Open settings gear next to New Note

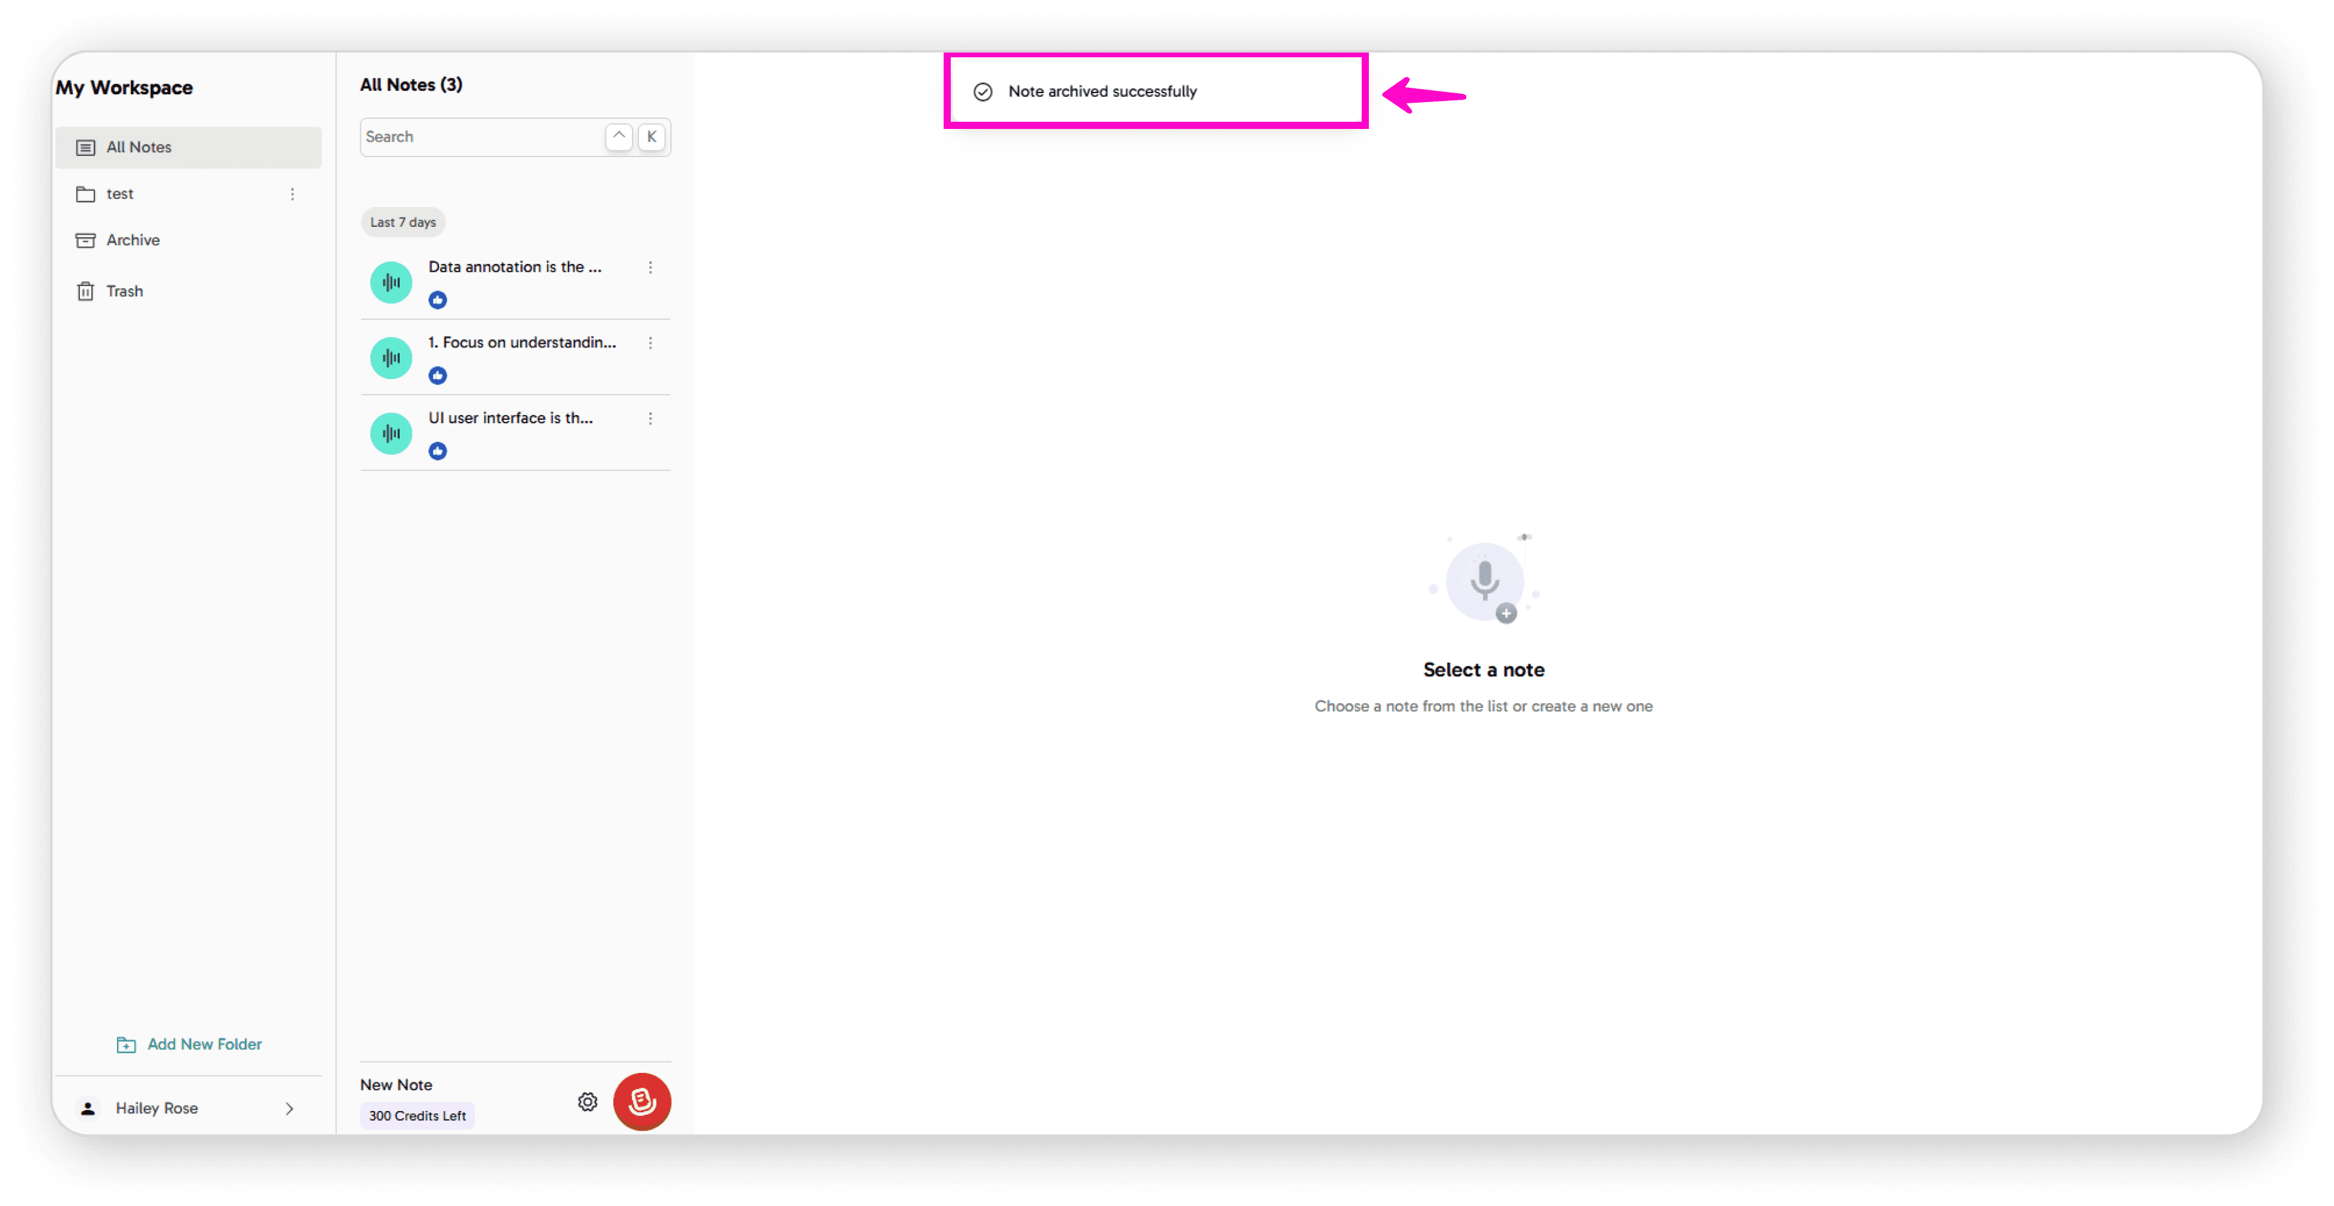click(586, 1101)
